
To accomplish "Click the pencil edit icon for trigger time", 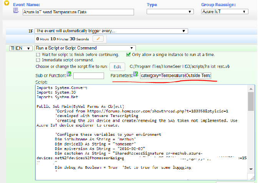I will 99,38.
